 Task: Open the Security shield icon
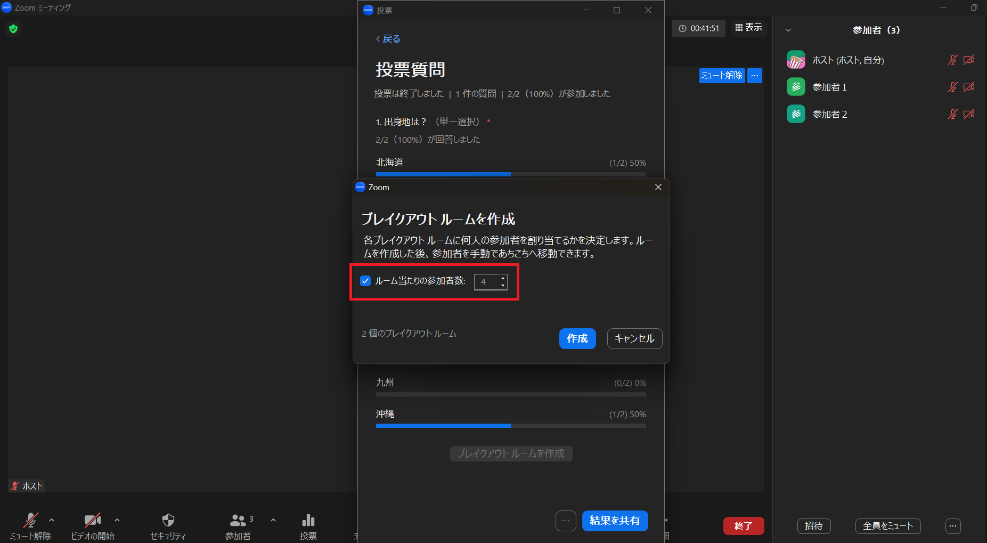click(x=168, y=520)
